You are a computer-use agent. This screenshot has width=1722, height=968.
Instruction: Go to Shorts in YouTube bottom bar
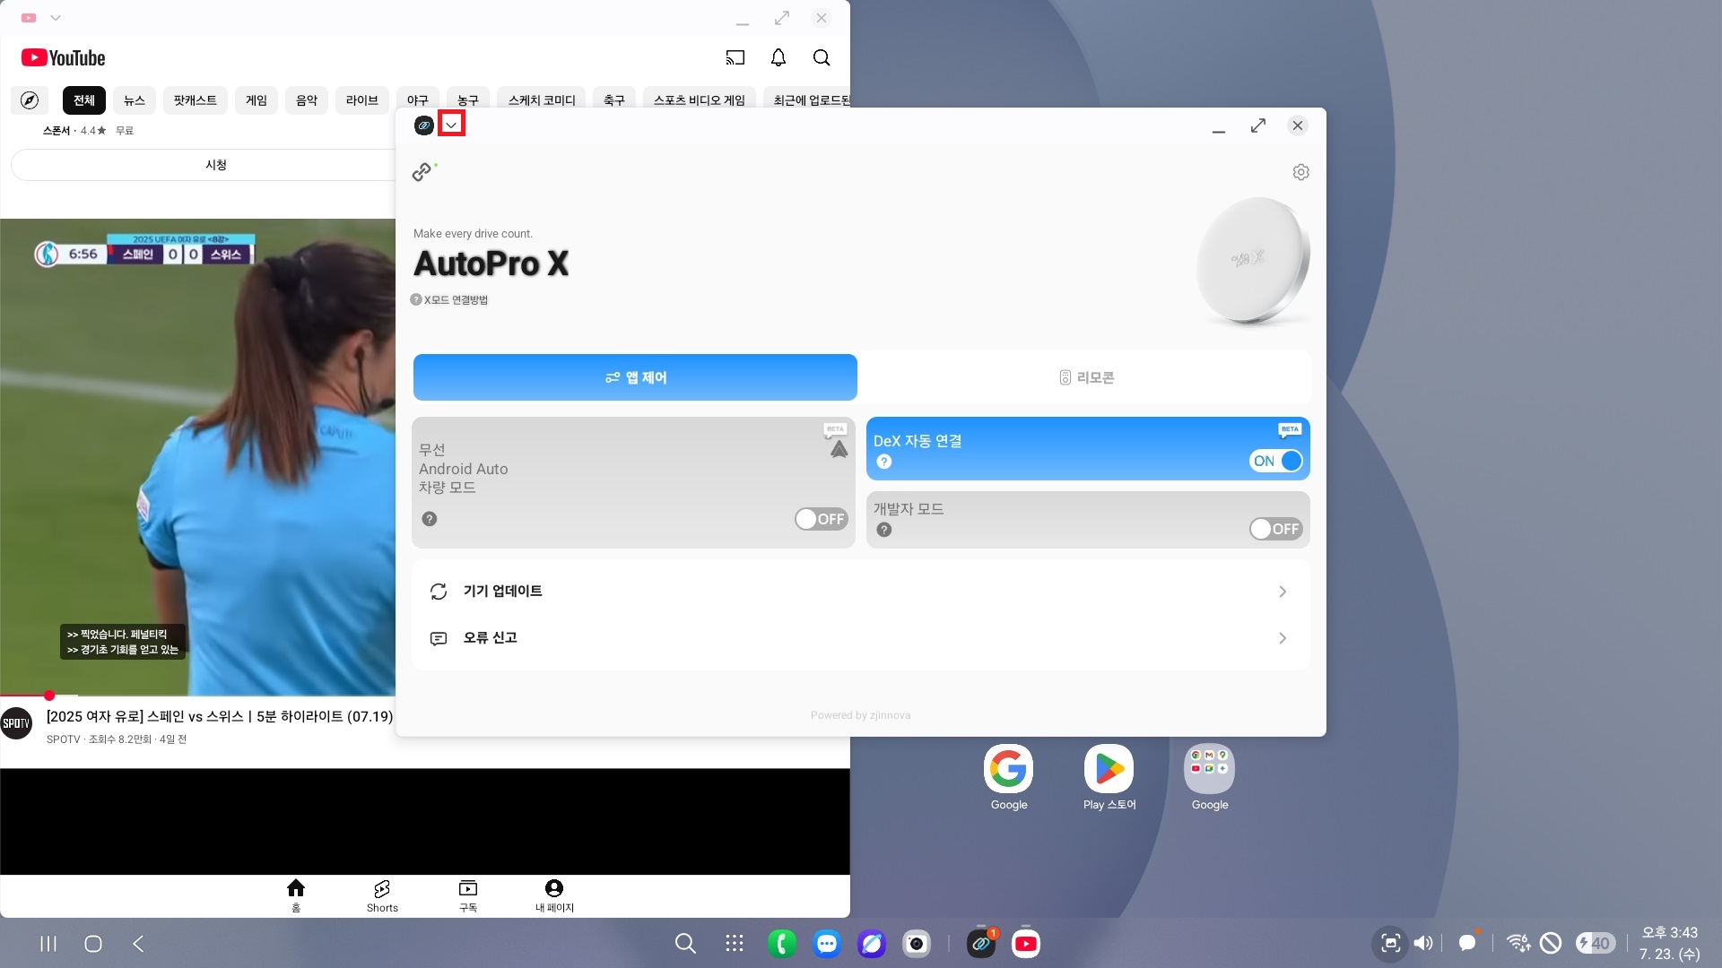coord(382,895)
